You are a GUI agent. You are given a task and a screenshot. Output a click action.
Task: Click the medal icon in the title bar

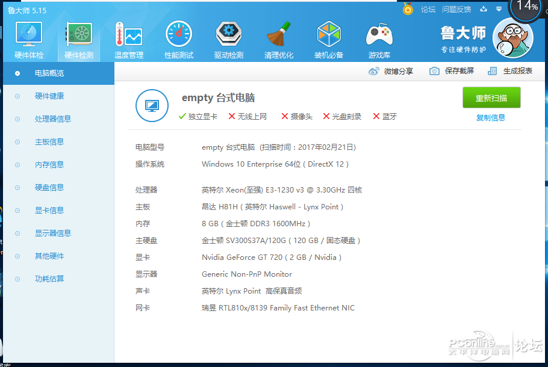[408, 9]
